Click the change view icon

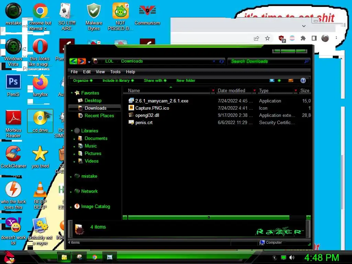272,80
